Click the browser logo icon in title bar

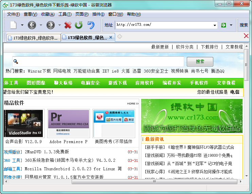pos(5,5)
